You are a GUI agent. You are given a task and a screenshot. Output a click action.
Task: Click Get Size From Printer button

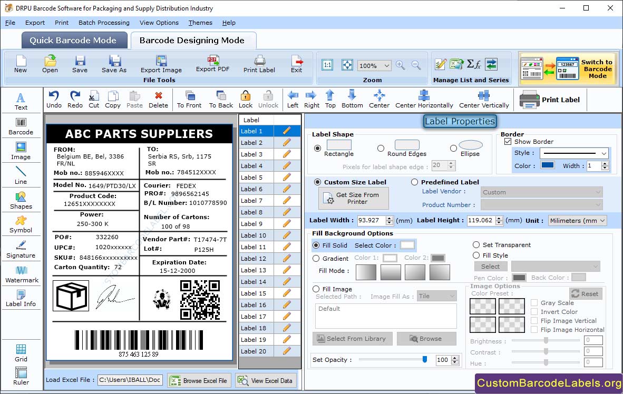[x=353, y=198]
